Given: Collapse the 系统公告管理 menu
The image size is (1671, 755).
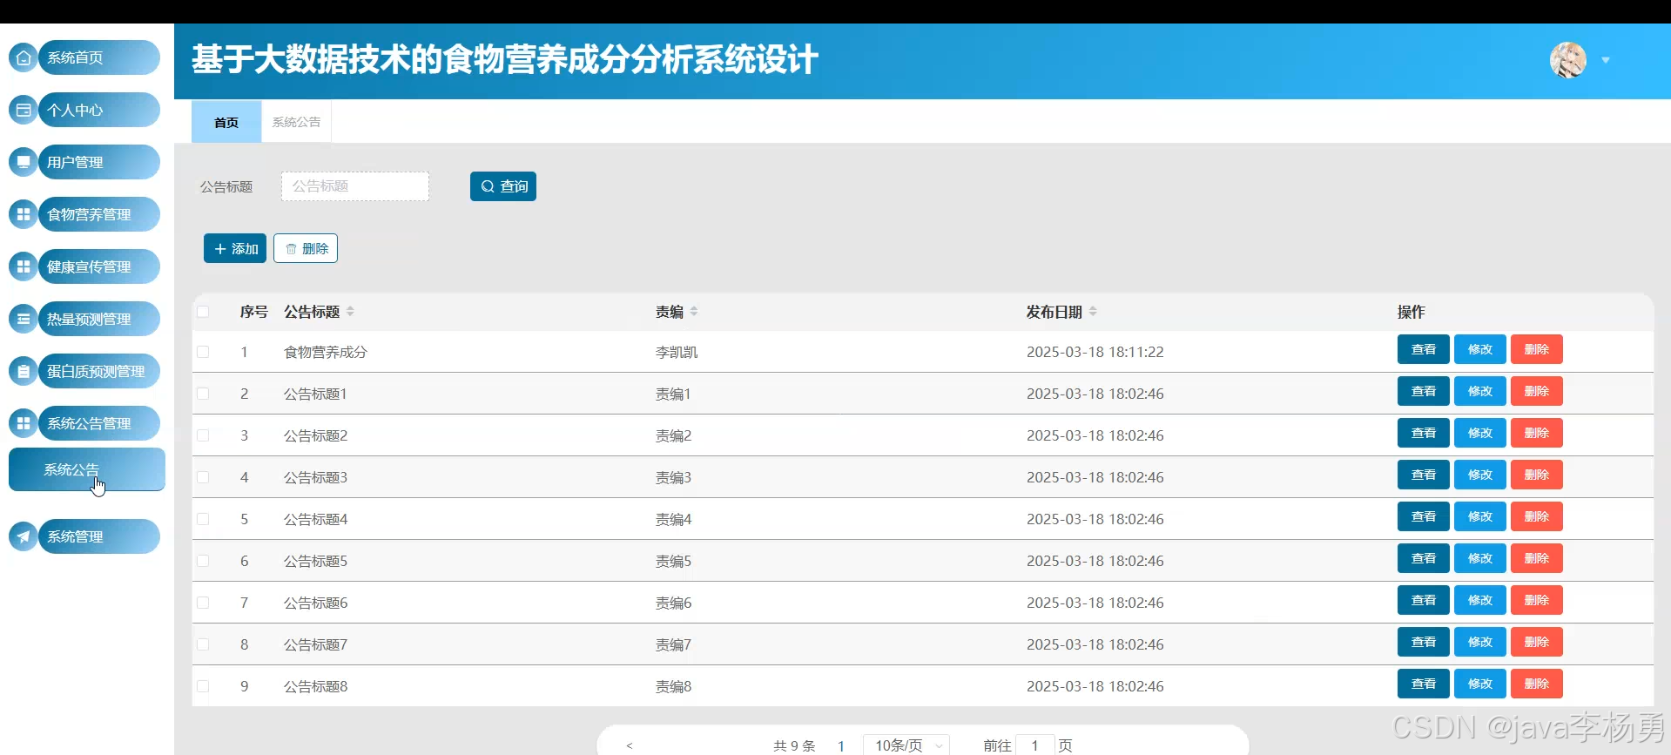Looking at the screenshot, I should tap(98, 423).
